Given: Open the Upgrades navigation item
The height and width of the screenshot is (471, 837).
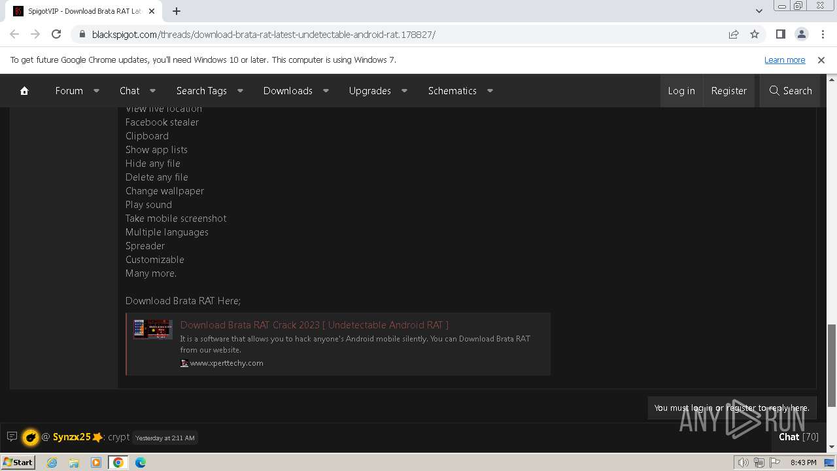Looking at the screenshot, I should tap(369, 91).
